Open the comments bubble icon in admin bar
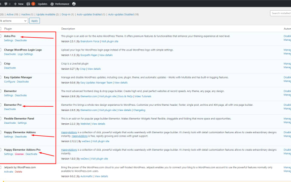 click(x=6, y=4)
